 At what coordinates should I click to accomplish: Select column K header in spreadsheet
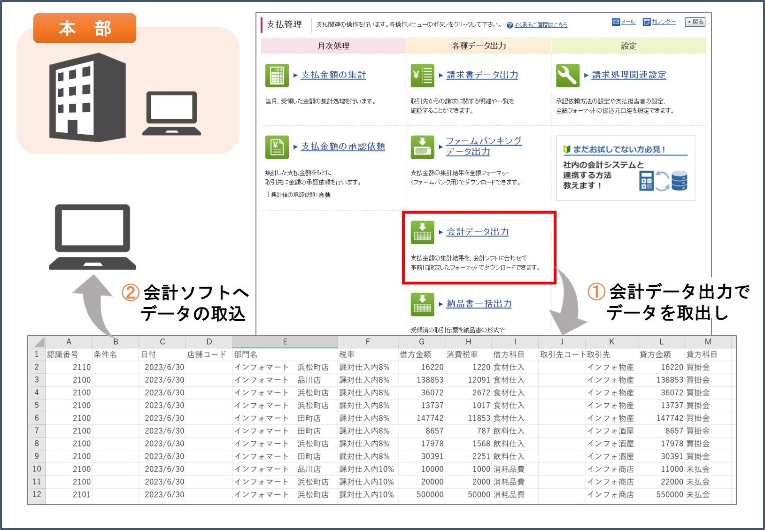click(611, 342)
